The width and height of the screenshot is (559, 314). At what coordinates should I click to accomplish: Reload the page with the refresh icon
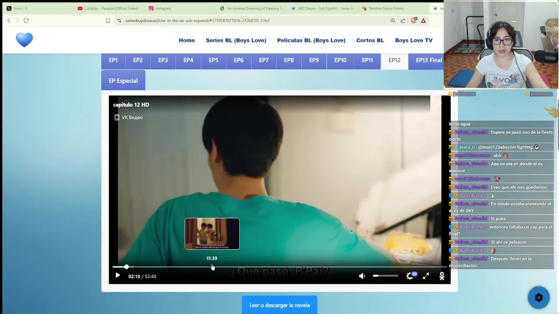(x=26, y=20)
